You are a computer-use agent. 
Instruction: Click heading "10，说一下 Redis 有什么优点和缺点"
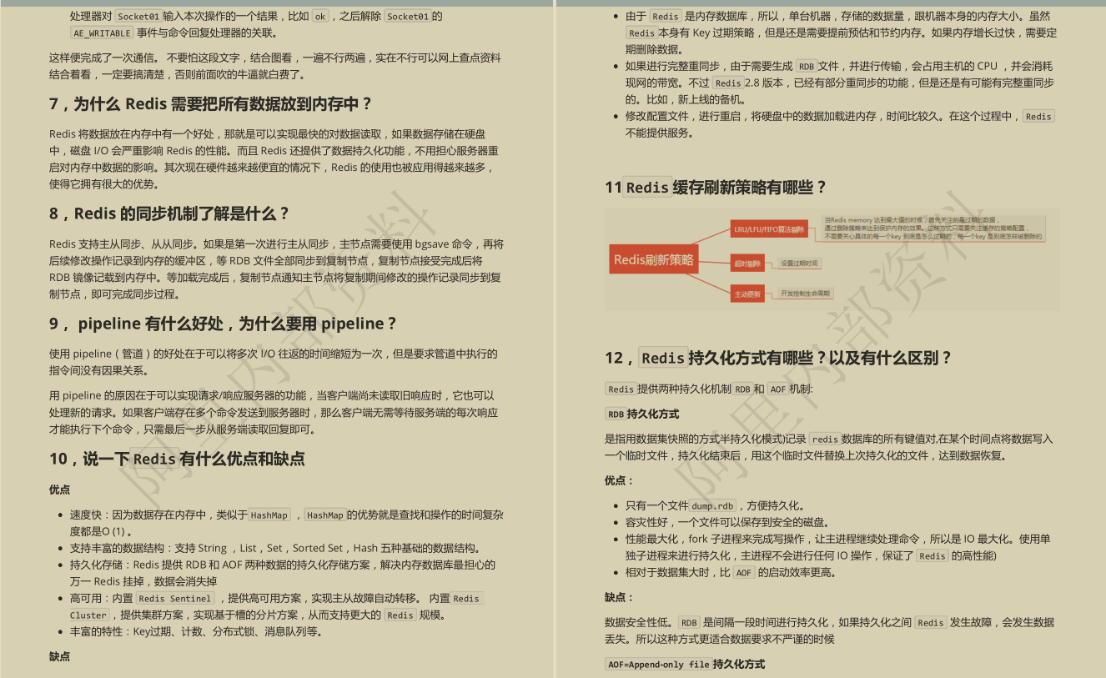(x=177, y=459)
